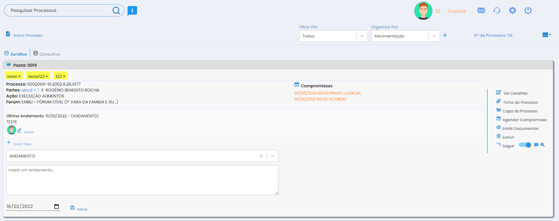The width and height of the screenshot is (559, 221).
Task: Click the magnifier icon next to Seguir
Action: (x=543, y=145)
